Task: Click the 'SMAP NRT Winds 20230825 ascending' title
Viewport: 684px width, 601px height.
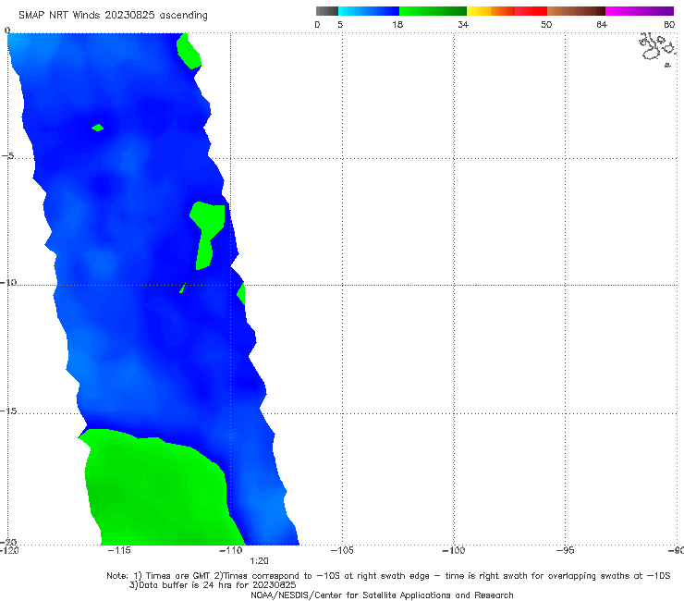Action: (x=113, y=16)
